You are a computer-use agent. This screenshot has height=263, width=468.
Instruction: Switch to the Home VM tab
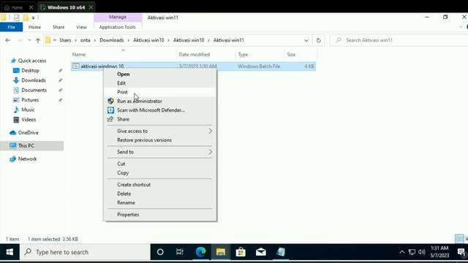tap(17, 7)
